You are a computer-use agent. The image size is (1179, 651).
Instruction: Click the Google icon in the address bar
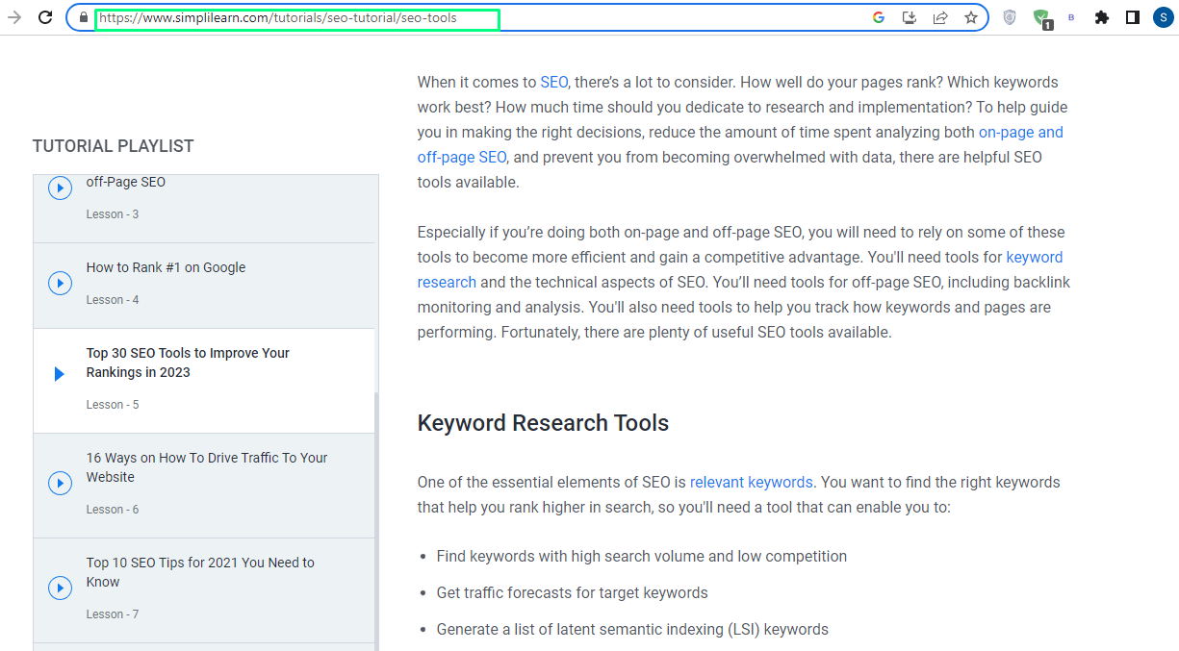pyautogui.click(x=879, y=17)
